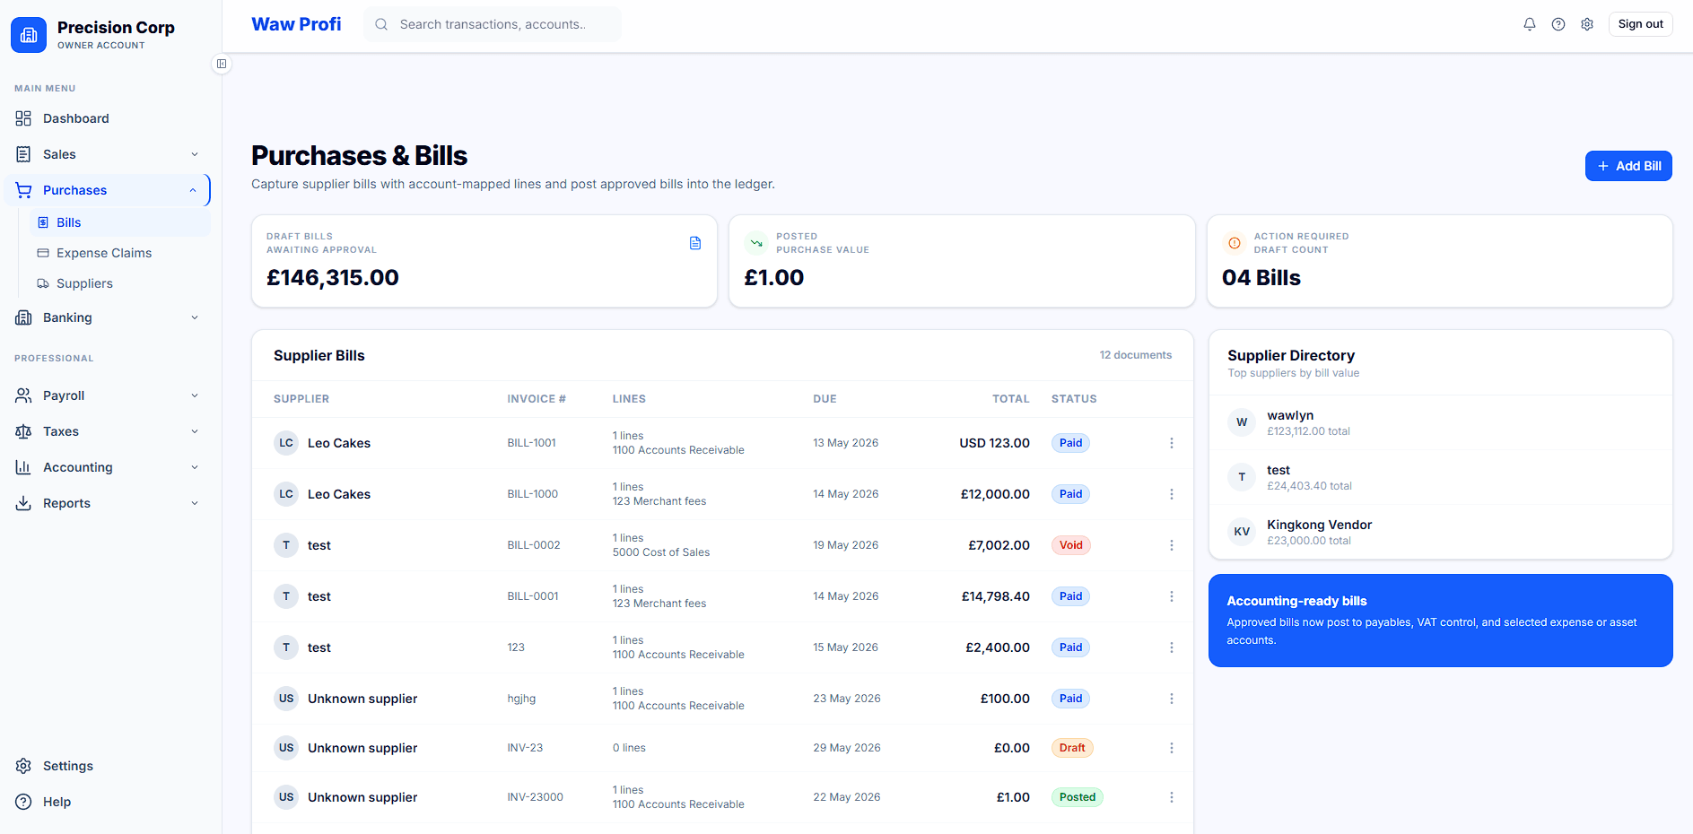Expand the Banking menu chevron
Image resolution: width=1693 pixels, height=834 pixels.
click(x=195, y=317)
